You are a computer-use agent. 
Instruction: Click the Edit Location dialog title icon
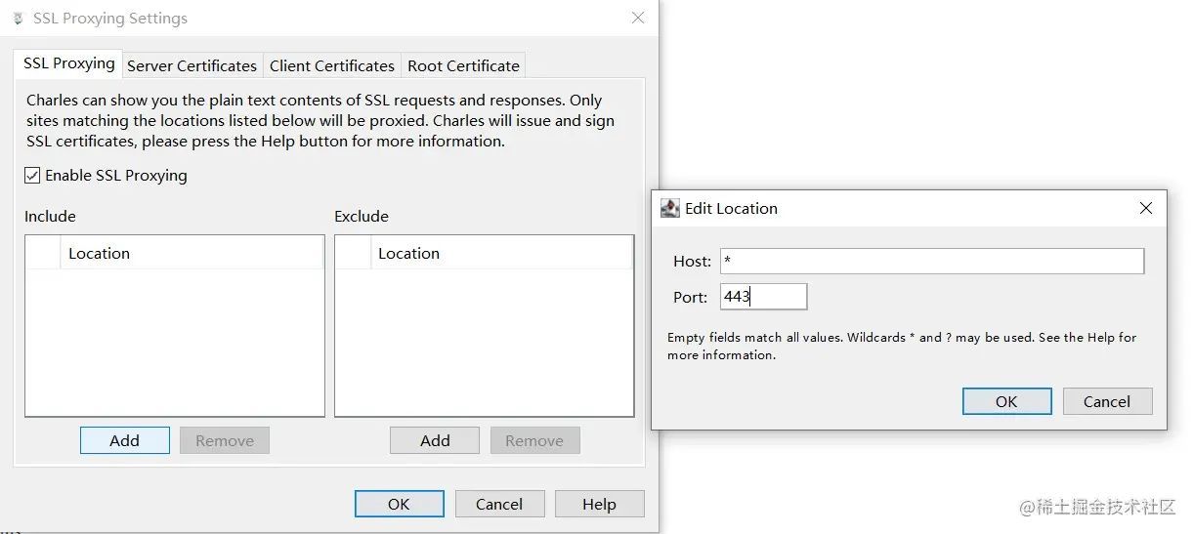coord(670,208)
